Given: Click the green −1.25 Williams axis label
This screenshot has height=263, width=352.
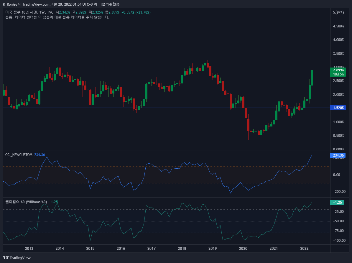Looking at the screenshot, I should tap(337, 202).
